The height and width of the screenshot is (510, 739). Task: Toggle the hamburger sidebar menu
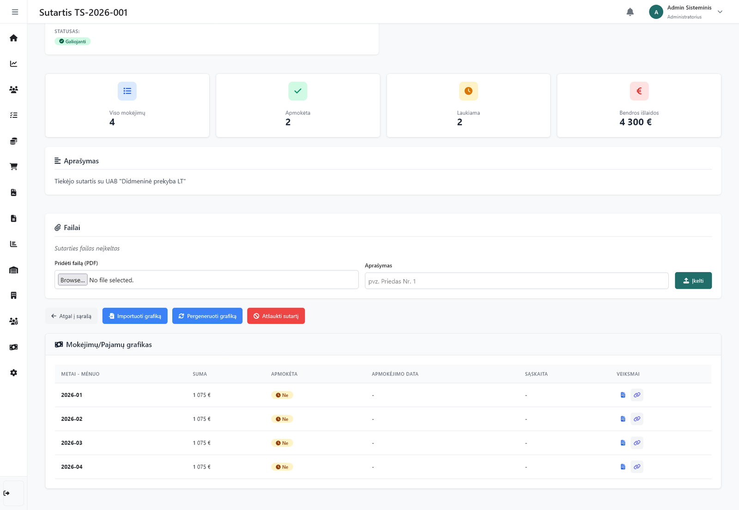15,12
